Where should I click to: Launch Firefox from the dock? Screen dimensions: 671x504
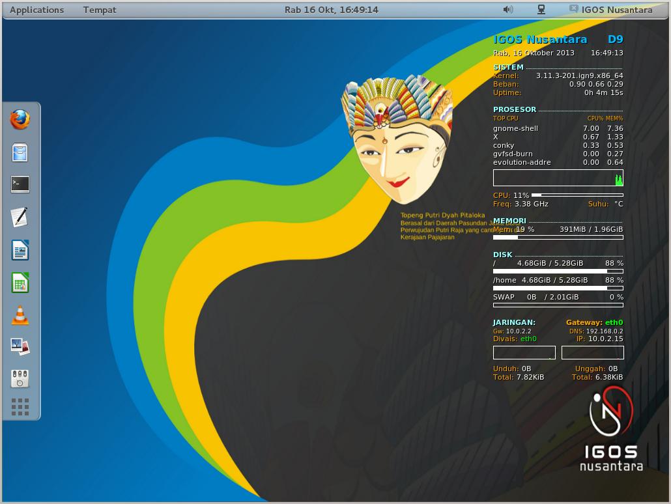point(20,120)
